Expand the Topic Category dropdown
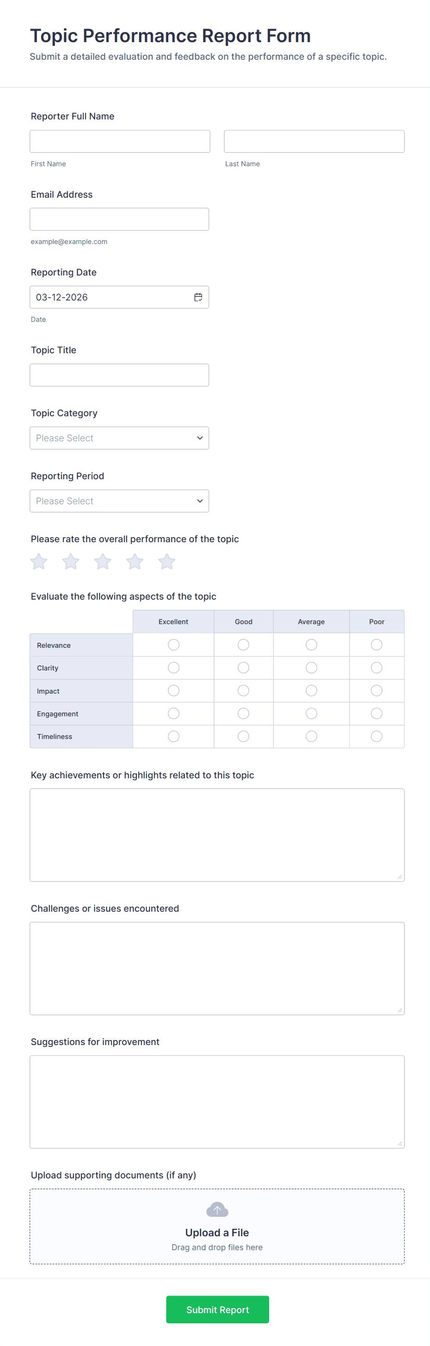The height and width of the screenshot is (1346, 430). pos(119,438)
